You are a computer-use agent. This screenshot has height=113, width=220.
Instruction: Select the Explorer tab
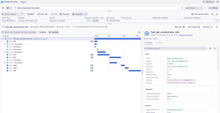(x=23, y=2)
